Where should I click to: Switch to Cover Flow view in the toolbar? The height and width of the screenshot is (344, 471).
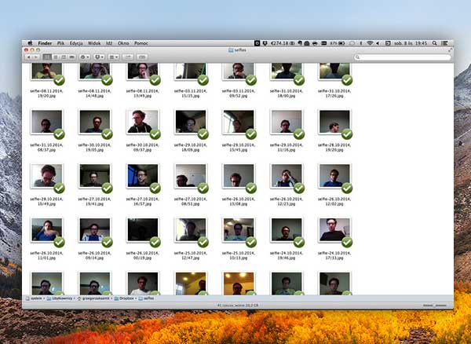pos(71,57)
